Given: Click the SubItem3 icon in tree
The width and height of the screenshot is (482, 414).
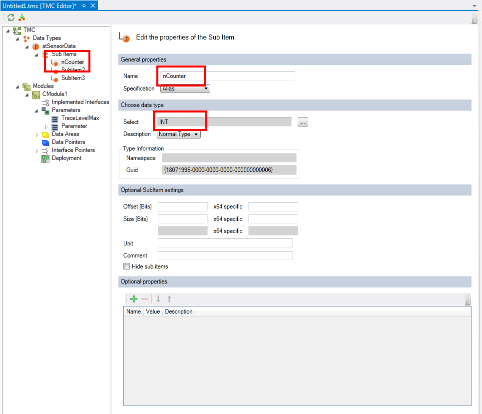Looking at the screenshot, I should click(55, 78).
